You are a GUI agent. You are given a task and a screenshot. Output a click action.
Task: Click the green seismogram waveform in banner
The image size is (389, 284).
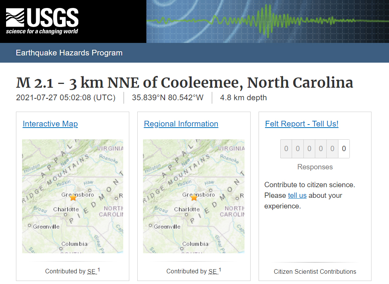266,19
